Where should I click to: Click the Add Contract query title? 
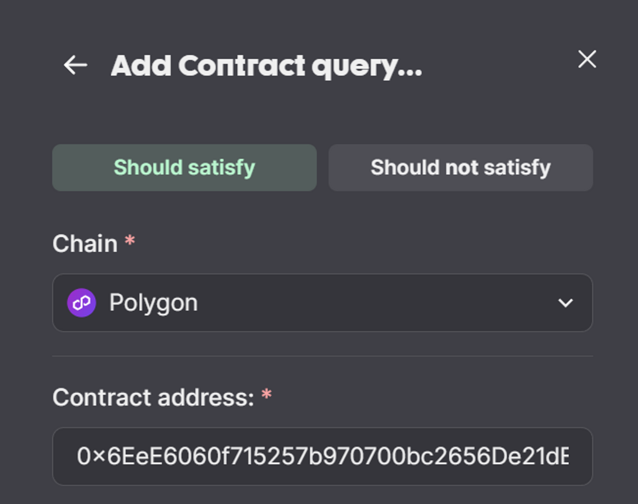click(266, 66)
